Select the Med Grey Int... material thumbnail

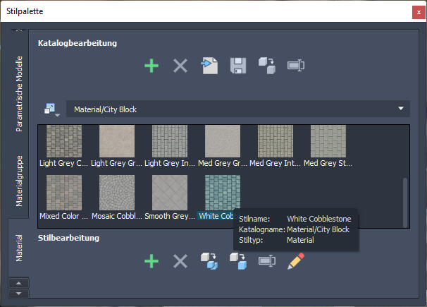(x=276, y=141)
